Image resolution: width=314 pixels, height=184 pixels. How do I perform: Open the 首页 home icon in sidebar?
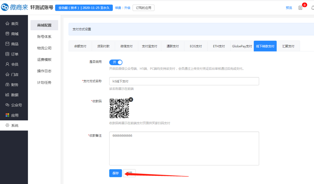point(7,24)
